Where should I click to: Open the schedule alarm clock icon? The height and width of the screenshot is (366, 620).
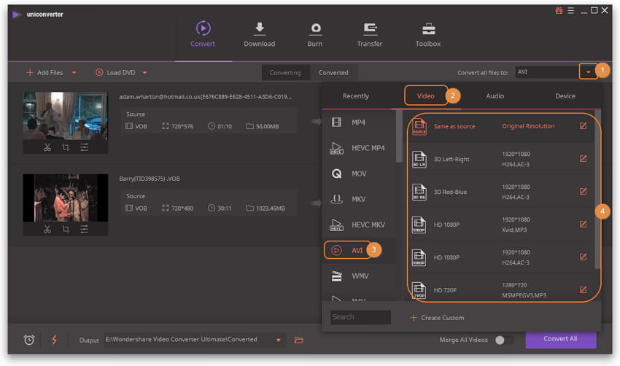pyautogui.click(x=29, y=340)
